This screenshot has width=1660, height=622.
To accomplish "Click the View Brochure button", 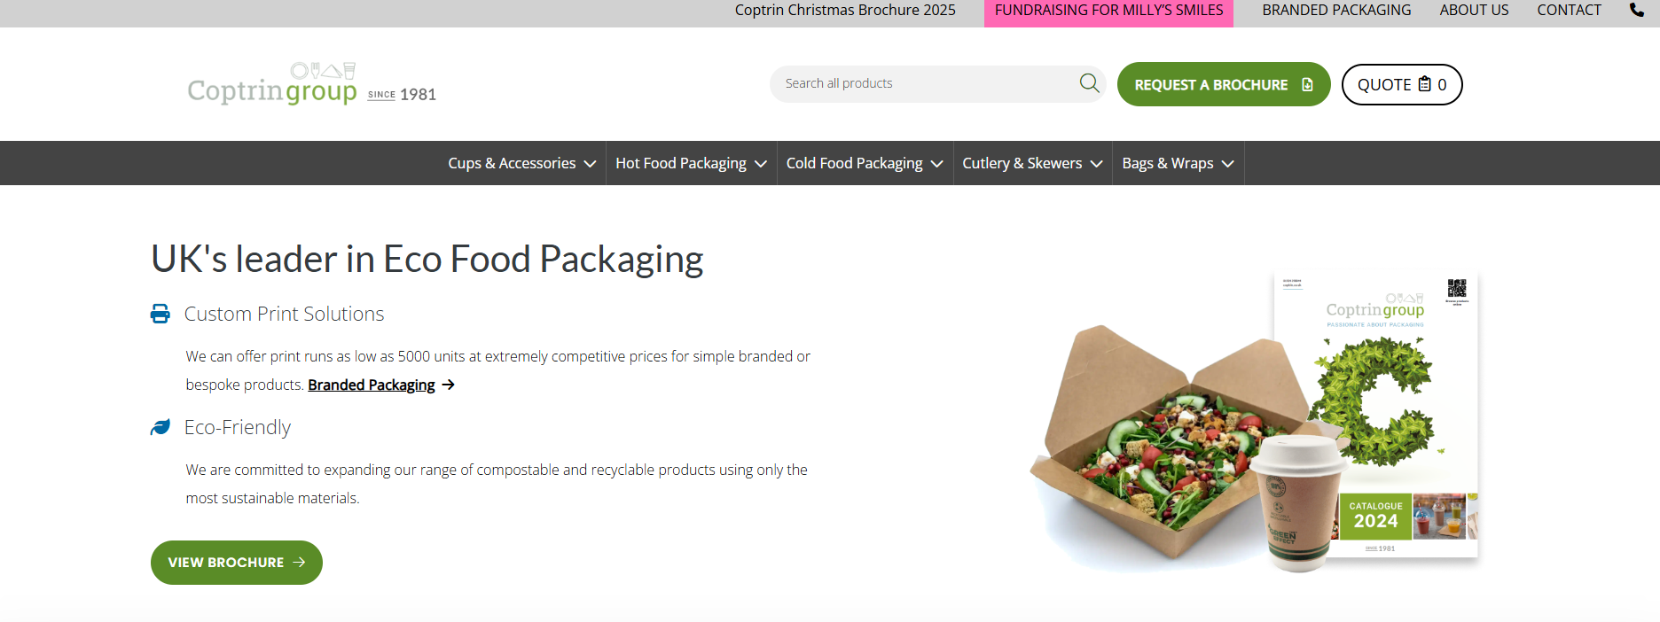I will [x=237, y=563].
